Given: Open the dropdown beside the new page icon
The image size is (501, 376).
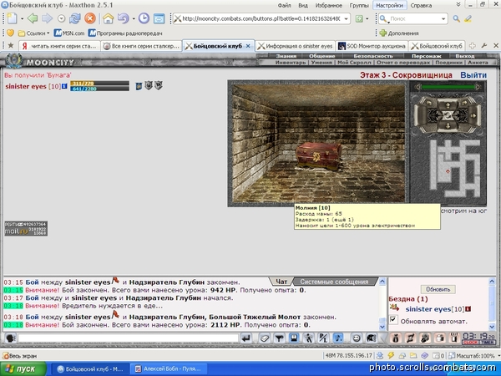Looking at the screenshot, I should coord(22,19).
